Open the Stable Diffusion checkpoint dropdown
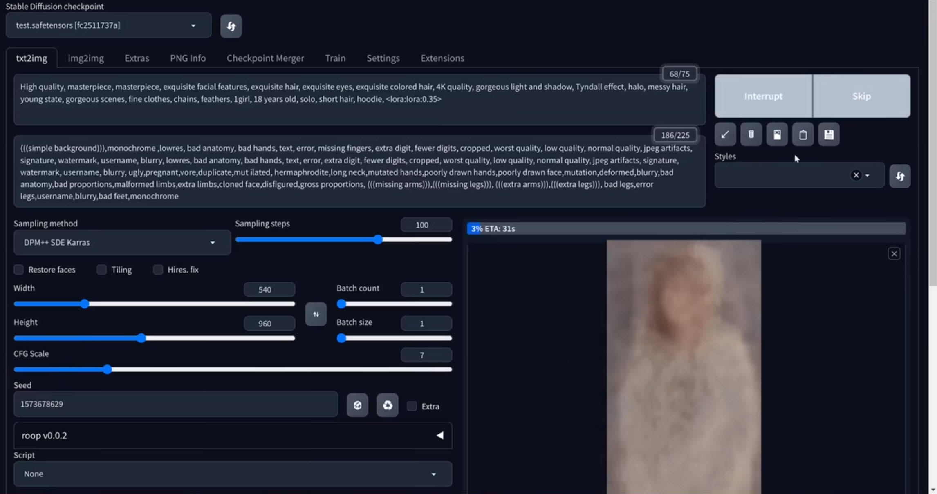 pyautogui.click(x=108, y=25)
